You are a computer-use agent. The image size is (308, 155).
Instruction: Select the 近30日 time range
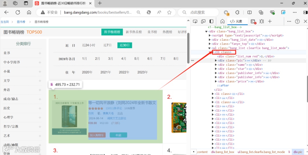tap(125, 45)
